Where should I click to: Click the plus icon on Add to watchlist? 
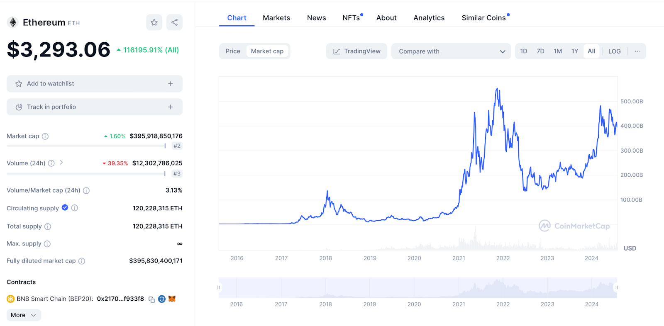click(x=170, y=84)
